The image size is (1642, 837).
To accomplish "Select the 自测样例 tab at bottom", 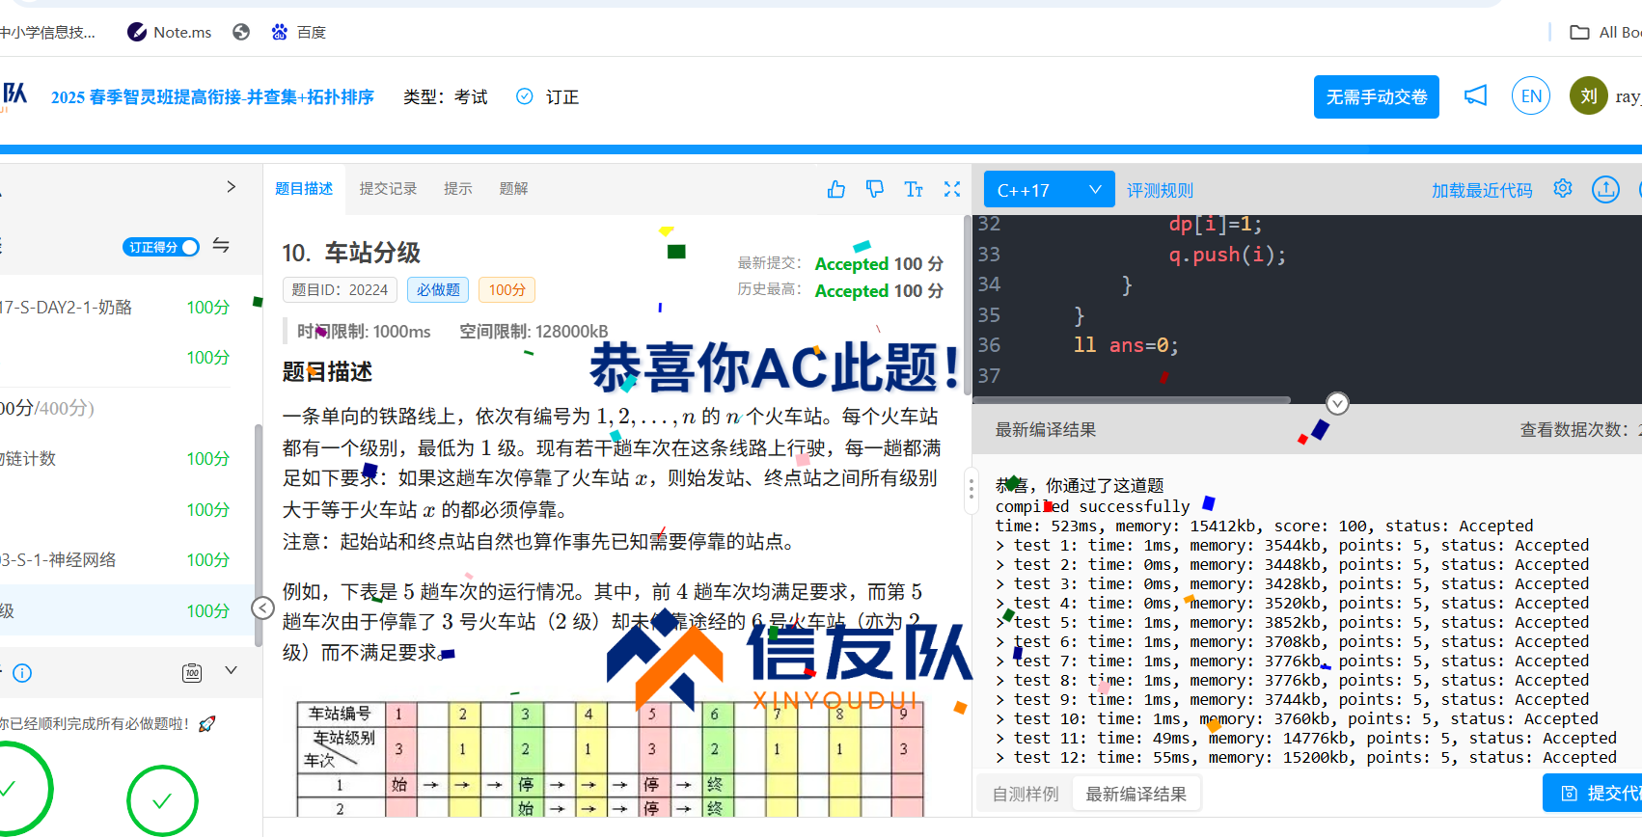I will 1026,795.
